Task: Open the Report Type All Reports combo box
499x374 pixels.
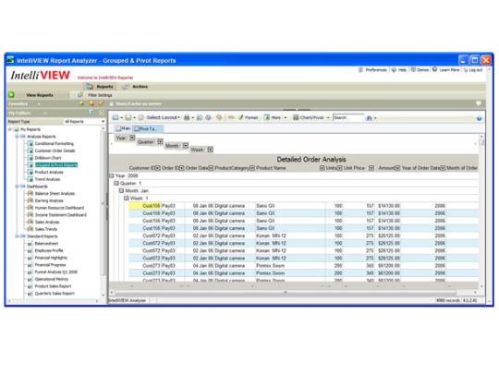Action: (x=84, y=122)
